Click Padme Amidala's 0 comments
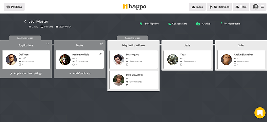The image size is (267, 122). [x=82, y=61]
